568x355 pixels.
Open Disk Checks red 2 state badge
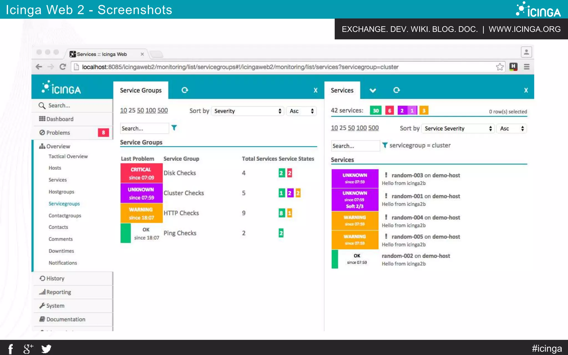pyautogui.click(x=290, y=173)
